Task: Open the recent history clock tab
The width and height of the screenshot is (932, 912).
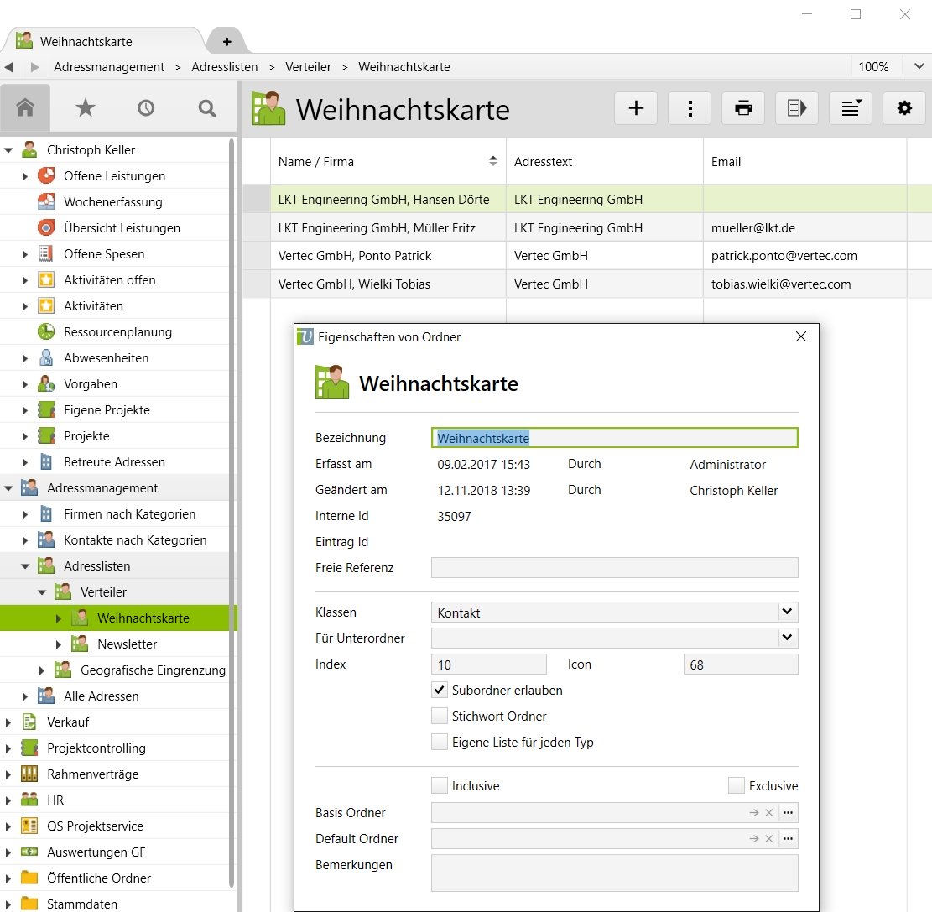Action: (x=146, y=107)
